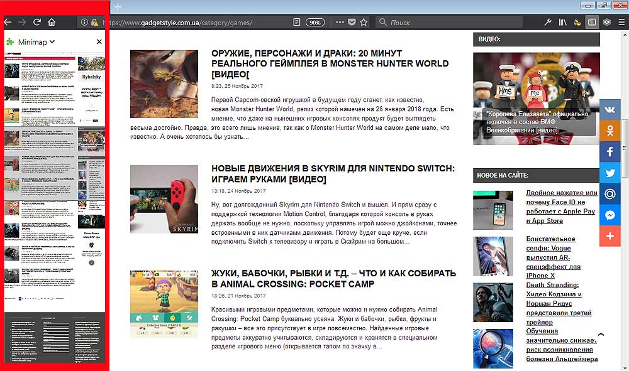629x371 pixels.
Task: Click the Animal Crossing article thumbnail
Action: 164,304
